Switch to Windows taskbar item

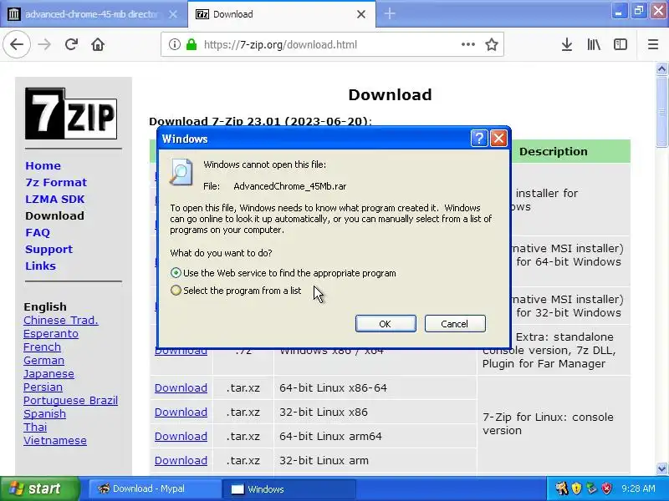click(x=289, y=488)
